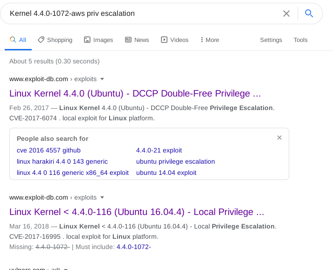Image resolution: width=334 pixels, height=270 pixels.
Task: Select the All results tab
Action: [18, 40]
